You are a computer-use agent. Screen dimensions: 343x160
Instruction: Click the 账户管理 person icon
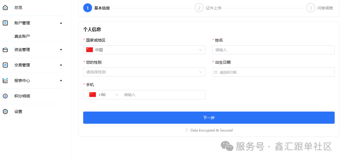pyautogui.click(x=5, y=23)
